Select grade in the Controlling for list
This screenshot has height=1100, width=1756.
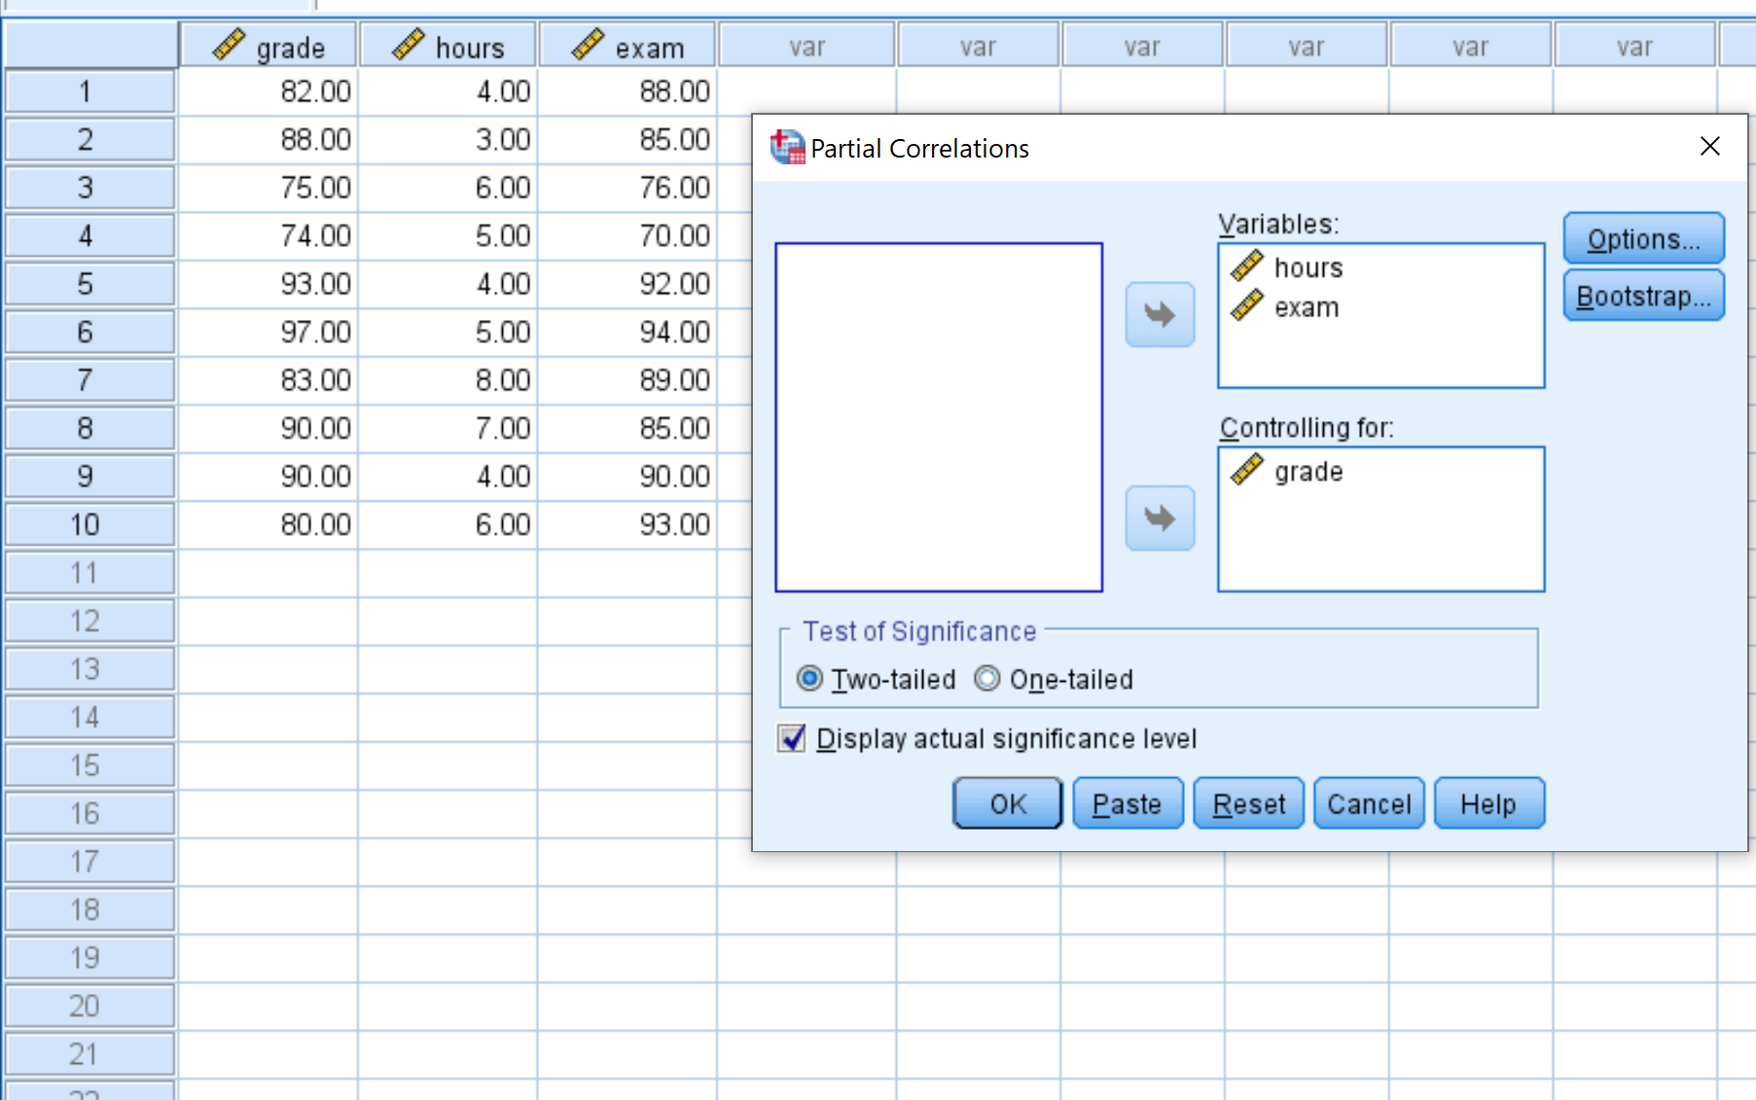(1308, 472)
